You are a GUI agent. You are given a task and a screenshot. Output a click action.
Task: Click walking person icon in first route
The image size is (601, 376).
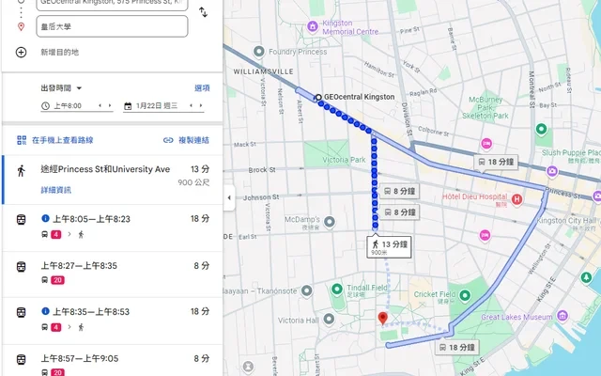click(21, 171)
